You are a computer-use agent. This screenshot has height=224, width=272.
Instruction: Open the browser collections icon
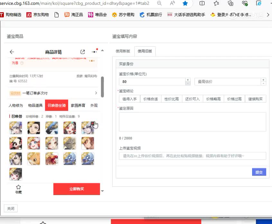(231, 3)
